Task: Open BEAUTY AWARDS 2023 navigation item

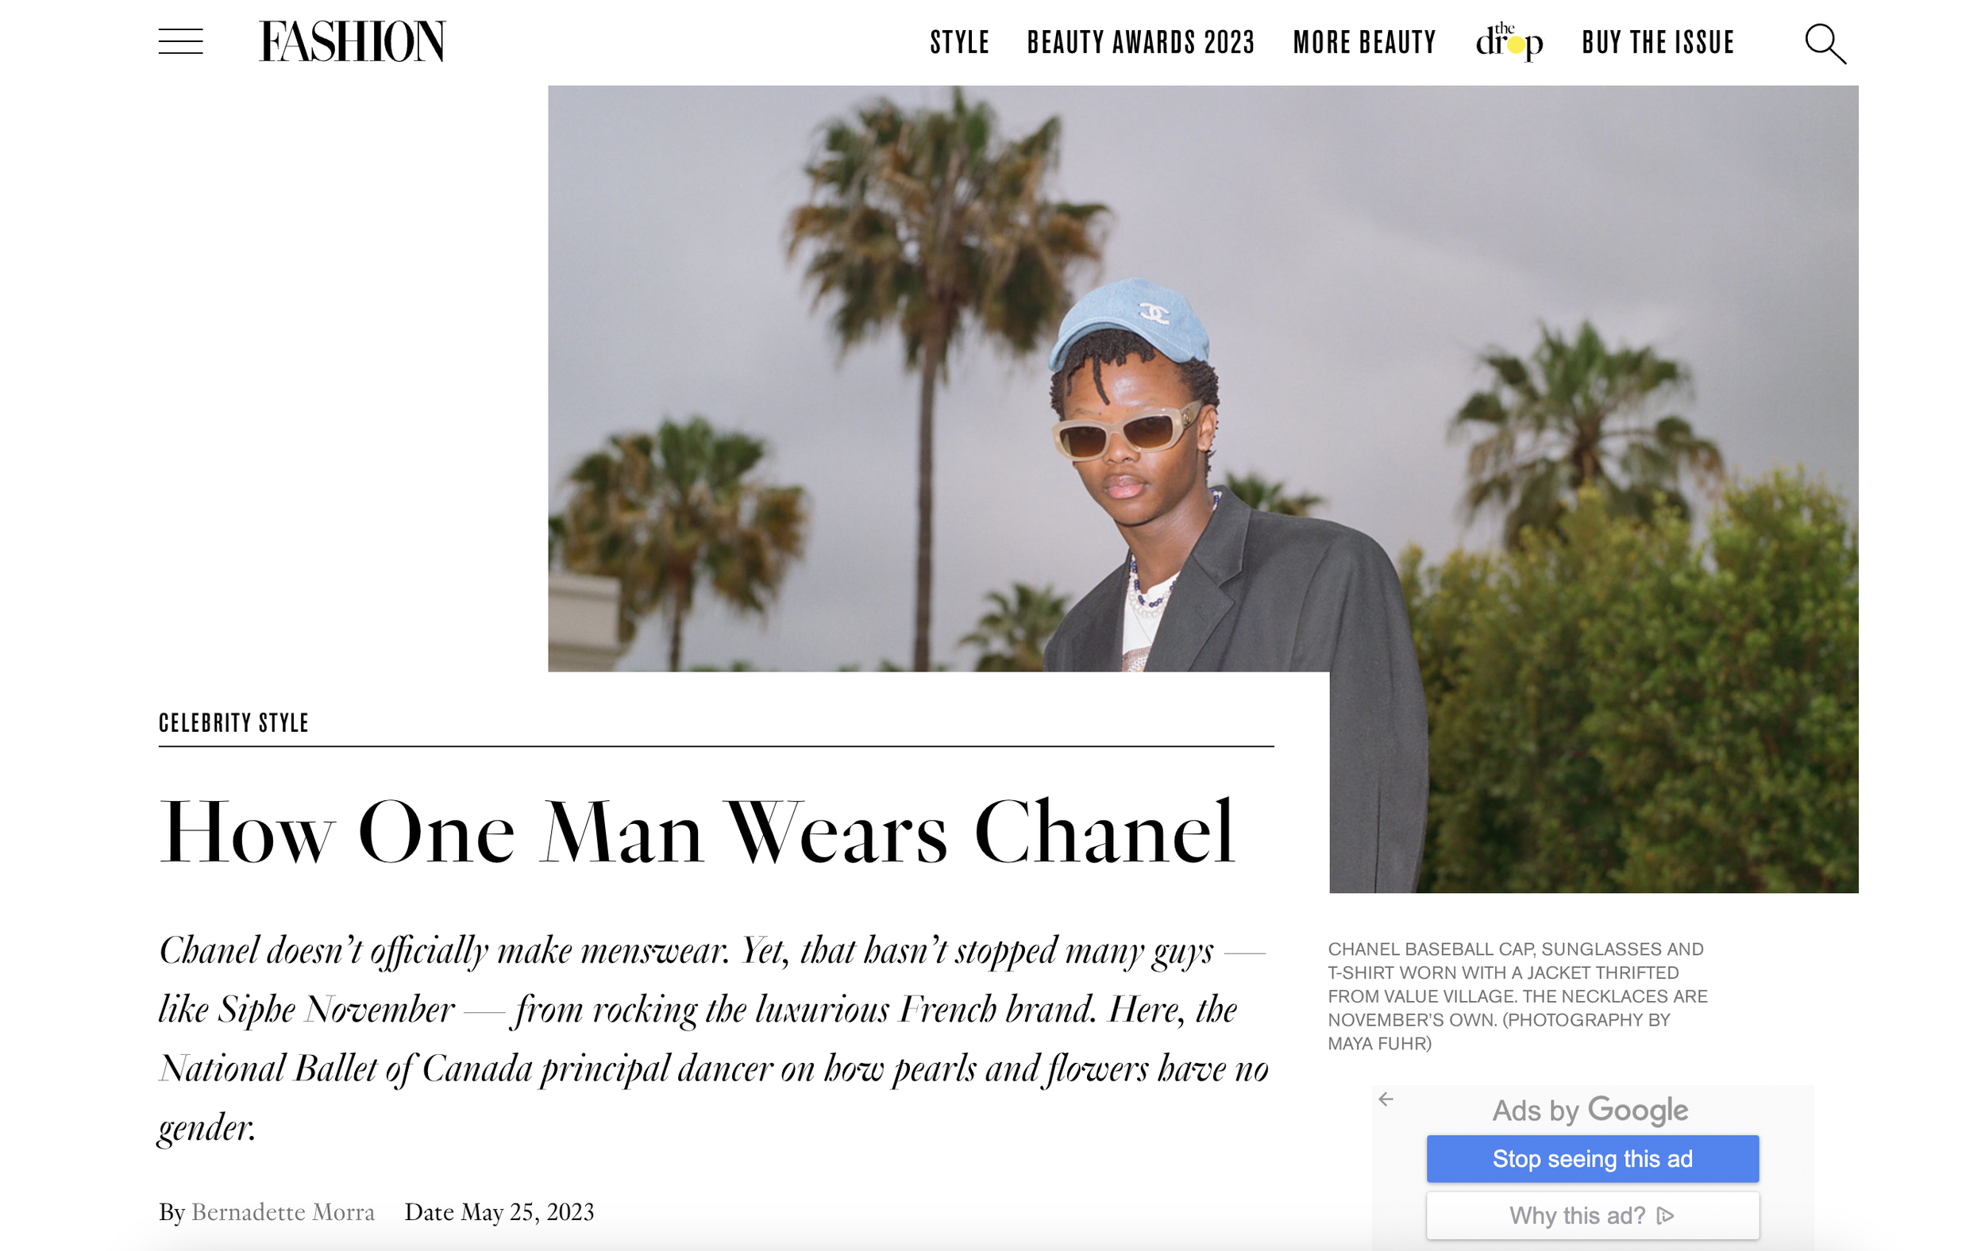Action: pyautogui.click(x=1141, y=43)
